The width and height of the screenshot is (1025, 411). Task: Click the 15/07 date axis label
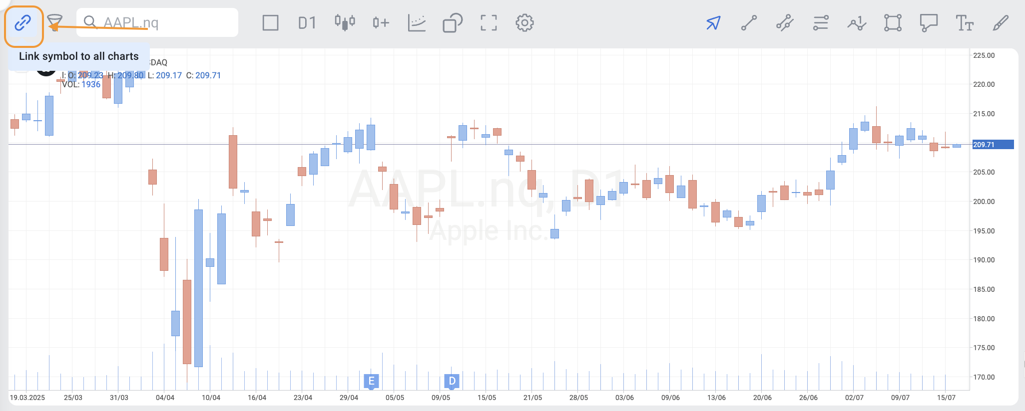(946, 398)
